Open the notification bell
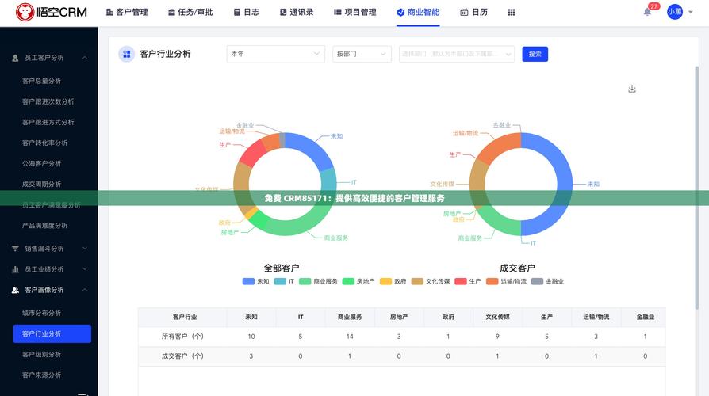The image size is (709, 396). [x=647, y=12]
